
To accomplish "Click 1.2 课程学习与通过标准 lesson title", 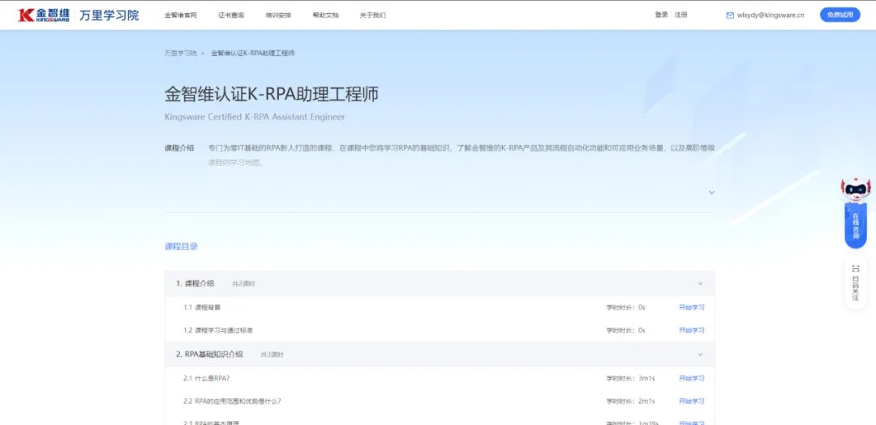I will click(x=218, y=330).
